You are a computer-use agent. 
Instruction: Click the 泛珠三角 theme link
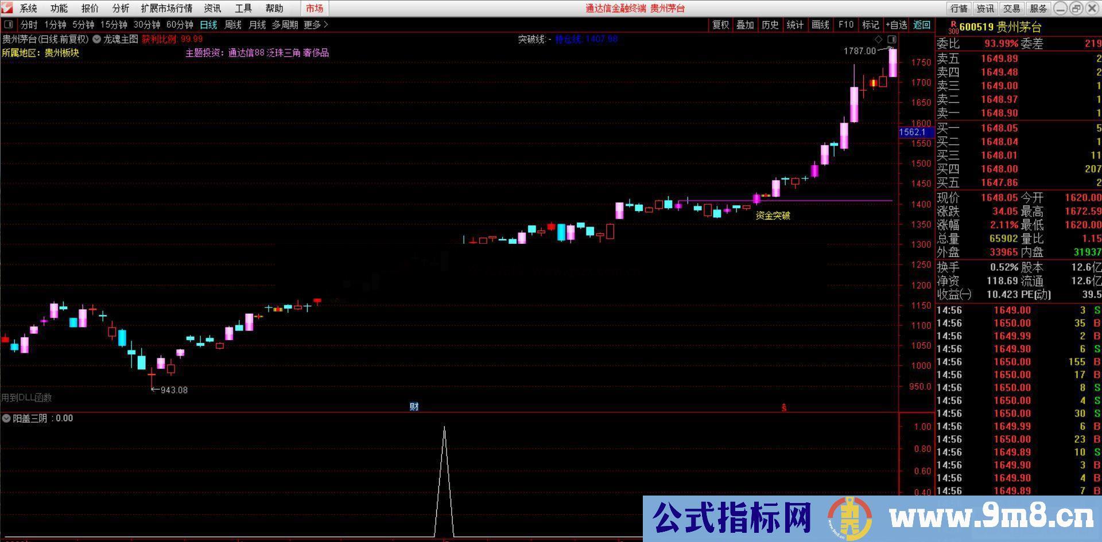284,53
